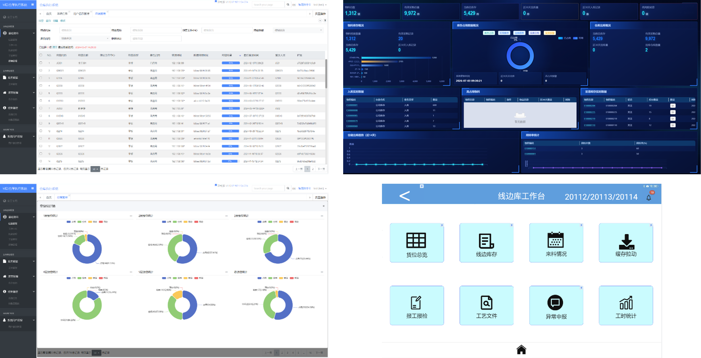
Task: Click the 已占用 legend swatch on dashboard donut
Action: tap(560, 38)
